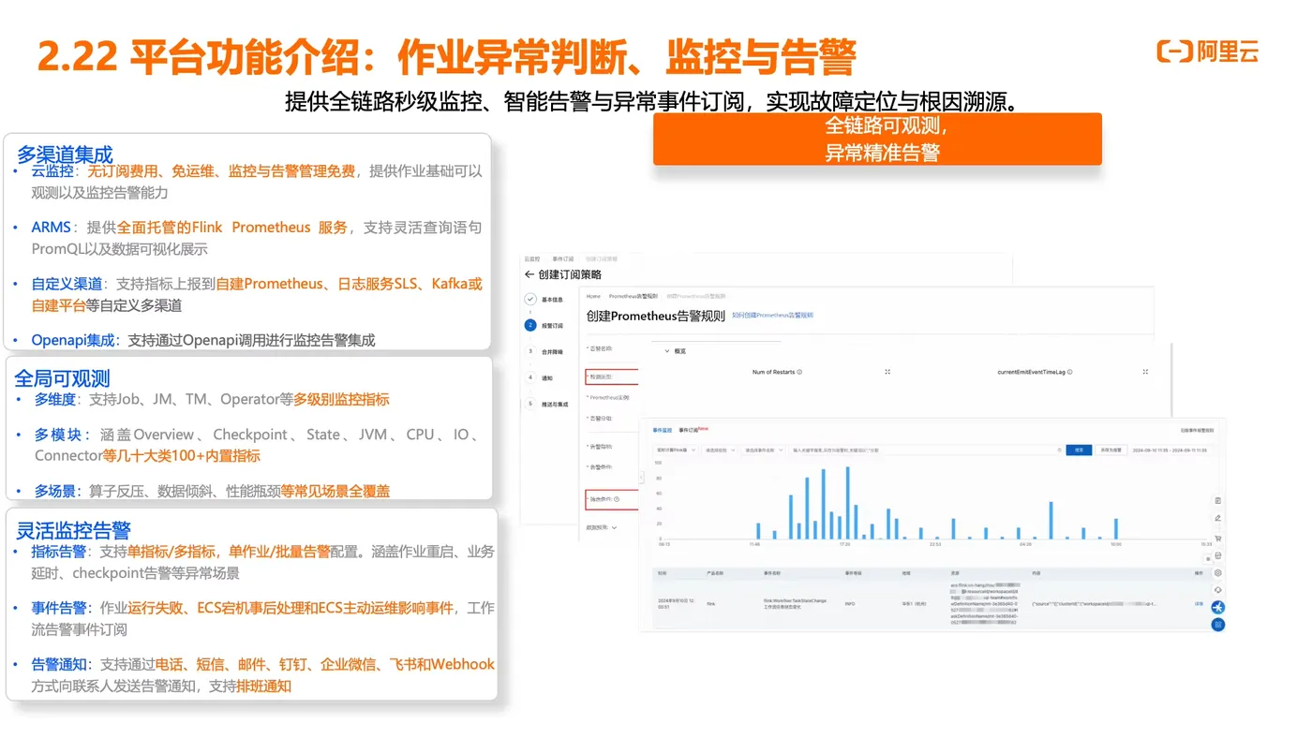Image resolution: width=1312 pixels, height=738 pixels.
Task: Open the 如何创建Prometheus告警规则 help link
Action: pyautogui.click(x=772, y=316)
